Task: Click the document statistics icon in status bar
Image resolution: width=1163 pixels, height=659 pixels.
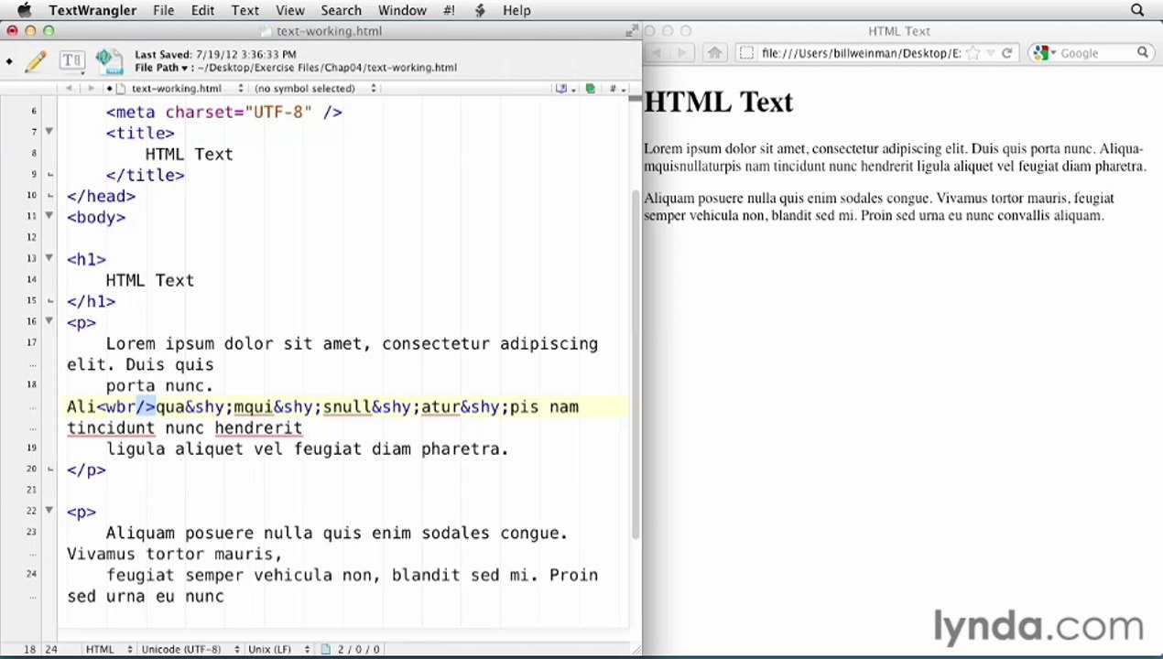Action: [326, 649]
